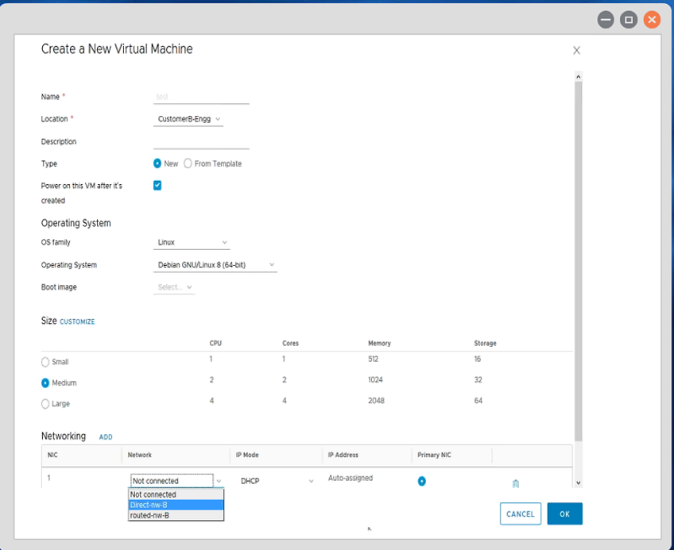Click the CUSTOMIZE link next to Size
Image resolution: width=674 pixels, height=550 pixels.
77,321
